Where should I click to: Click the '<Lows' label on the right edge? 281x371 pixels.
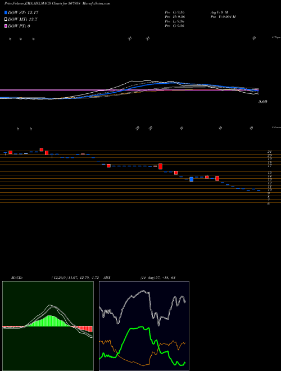point(277,127)
